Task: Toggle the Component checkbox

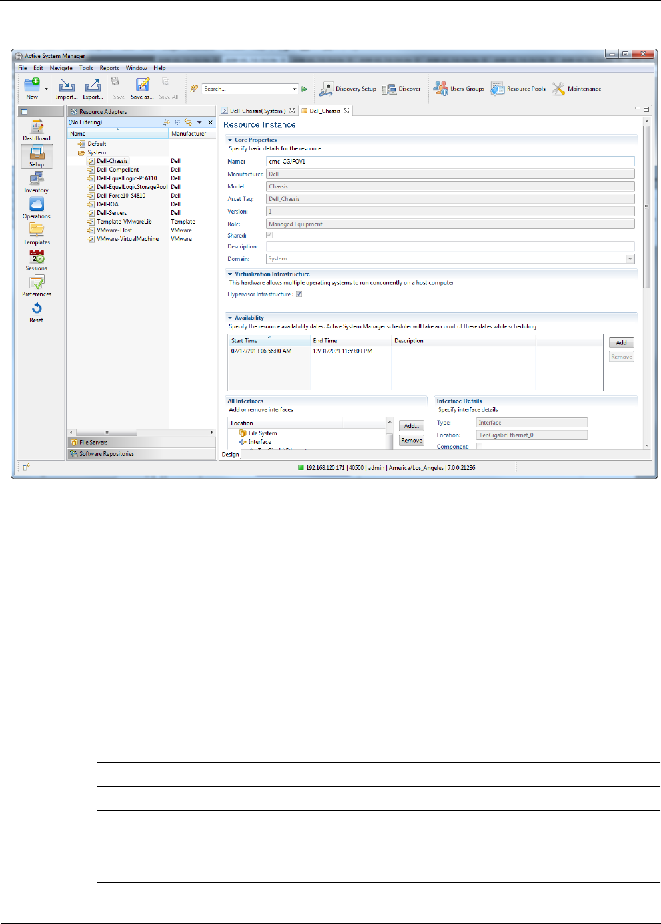Action: 479,447
